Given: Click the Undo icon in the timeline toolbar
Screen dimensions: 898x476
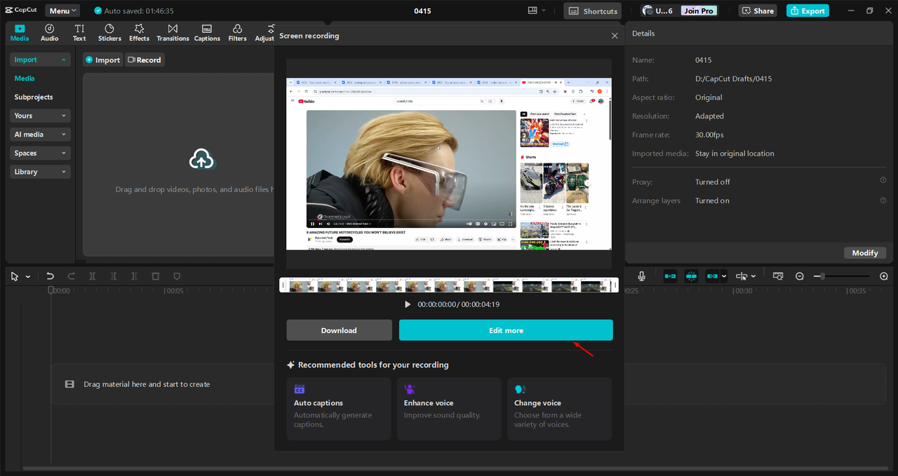Looking at the screenshot, I should tap(50, 276).
